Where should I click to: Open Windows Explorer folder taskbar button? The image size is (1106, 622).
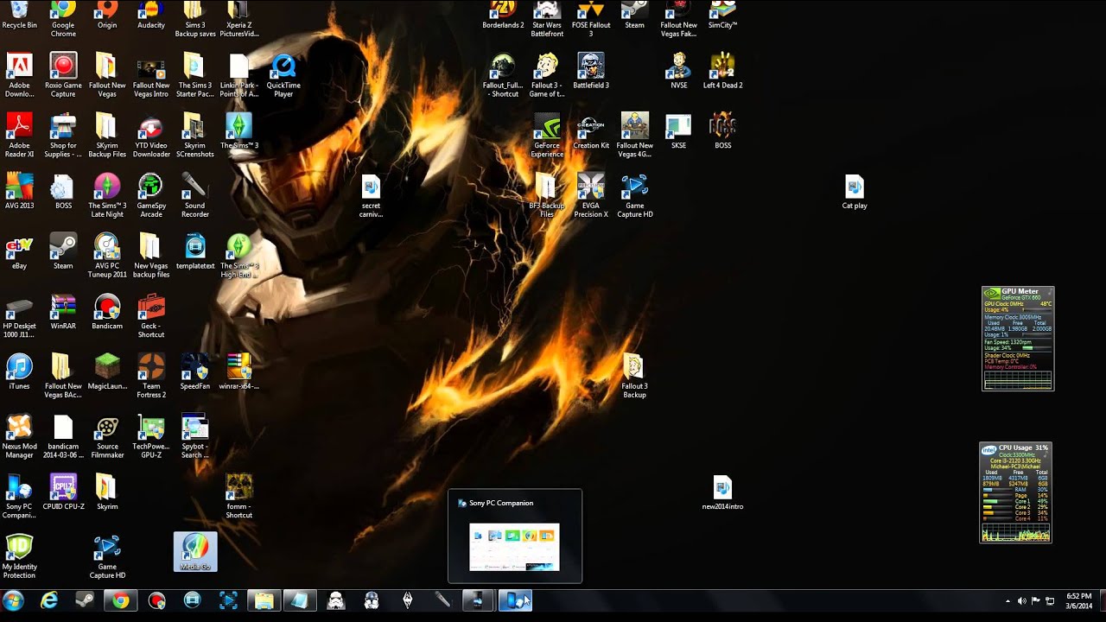tap(264, 600)
